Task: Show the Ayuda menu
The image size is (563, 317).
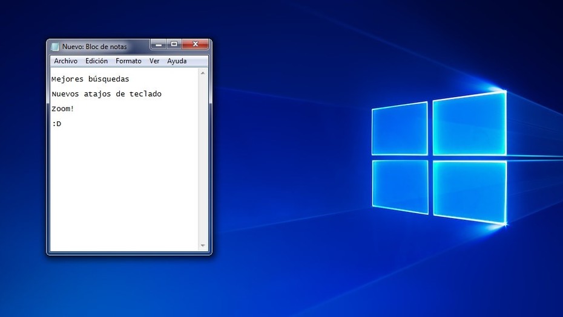Action: pyautogui.click(x=177, y=61)
